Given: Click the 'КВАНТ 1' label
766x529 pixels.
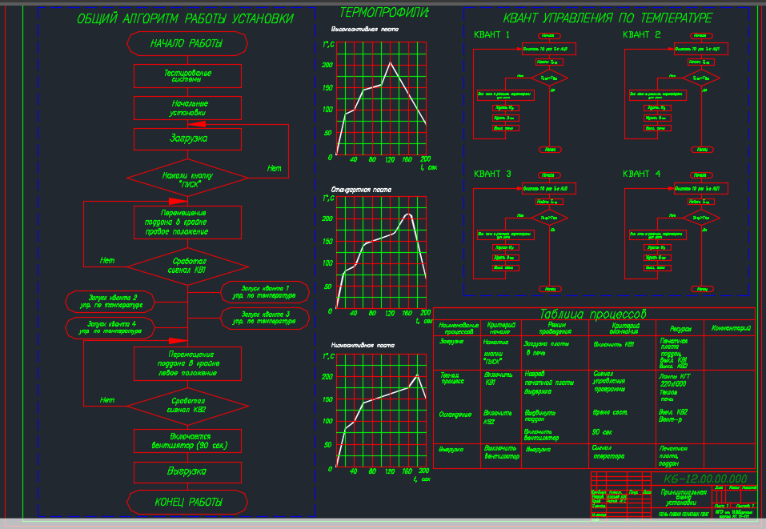Looking at the screenshot, I should [x=491, y=34].
